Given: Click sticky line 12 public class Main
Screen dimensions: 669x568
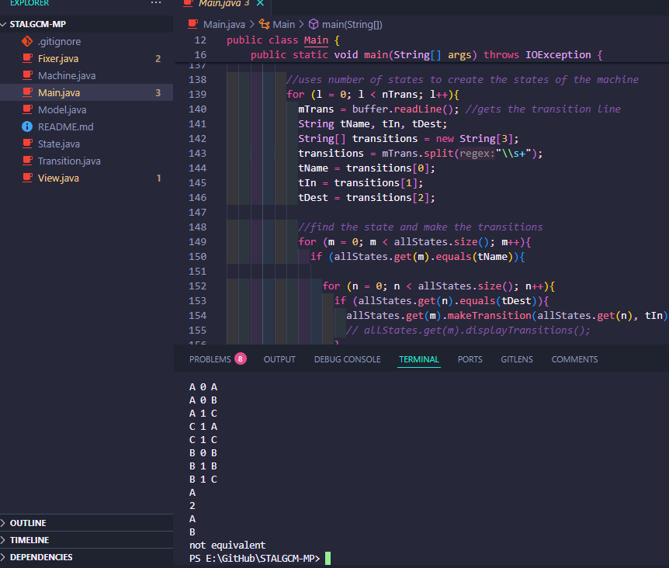Looking at the screenshot, I should pyautogui.click(x=283, y=40).
